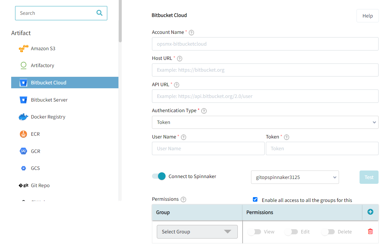Open the Account Name help tooltip
Image resolution: width=384 pixels, height=247 pixels.
pyautogui.click(x=191, y=32)
